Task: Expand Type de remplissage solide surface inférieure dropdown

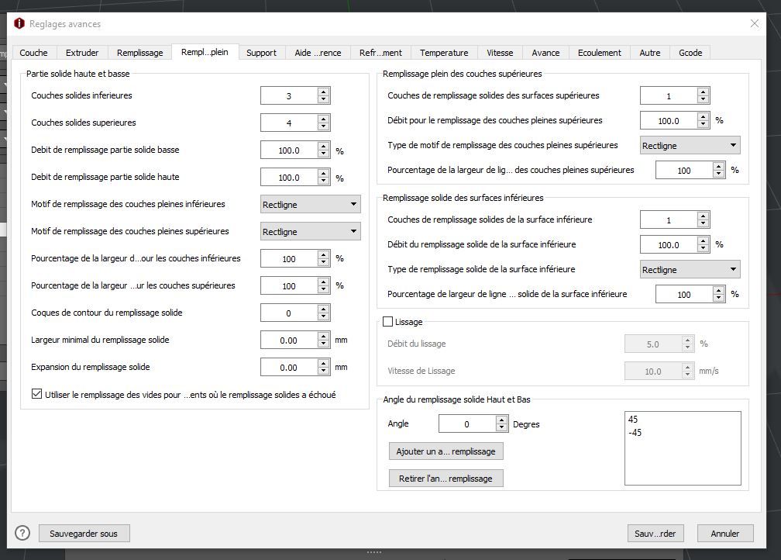Action: pos(690,269)
